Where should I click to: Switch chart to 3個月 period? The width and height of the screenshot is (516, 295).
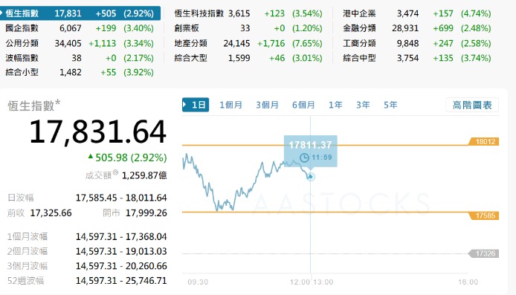point(267,105)
